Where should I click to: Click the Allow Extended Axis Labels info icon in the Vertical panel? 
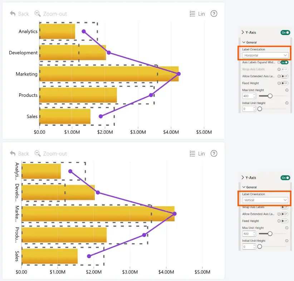pos(279,214)
